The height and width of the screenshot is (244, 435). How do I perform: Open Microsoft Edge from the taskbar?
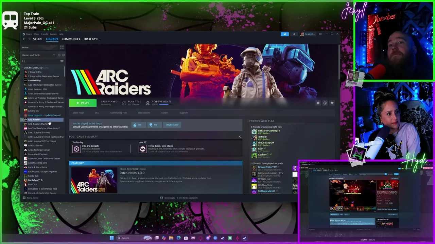click(x=179, y=238)
